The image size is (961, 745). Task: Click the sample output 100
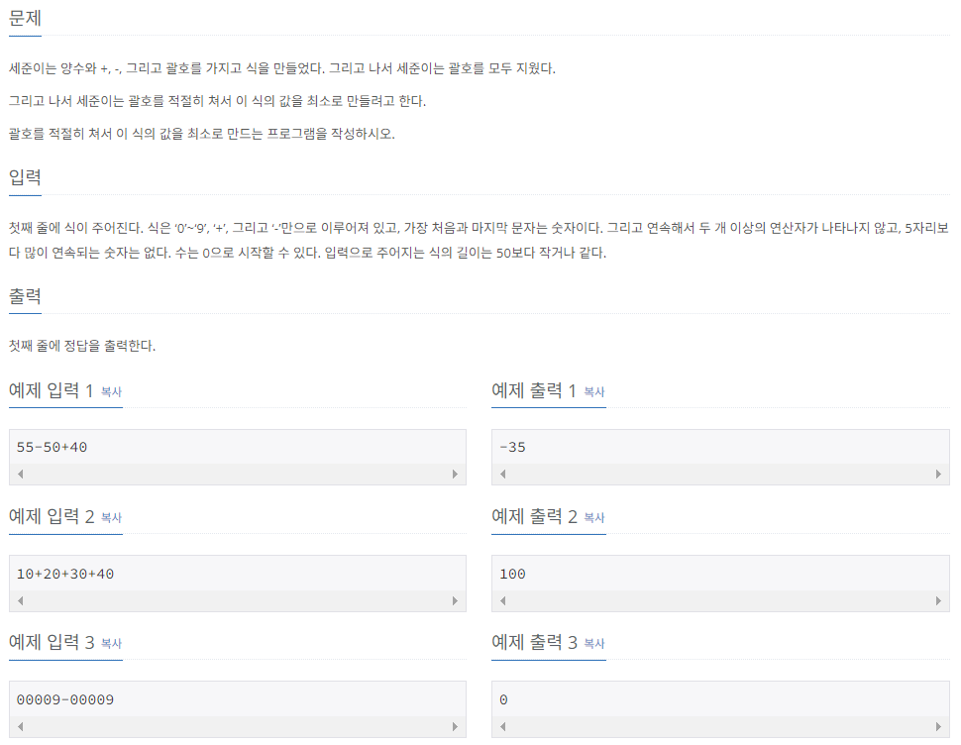(x=512, y=574)
